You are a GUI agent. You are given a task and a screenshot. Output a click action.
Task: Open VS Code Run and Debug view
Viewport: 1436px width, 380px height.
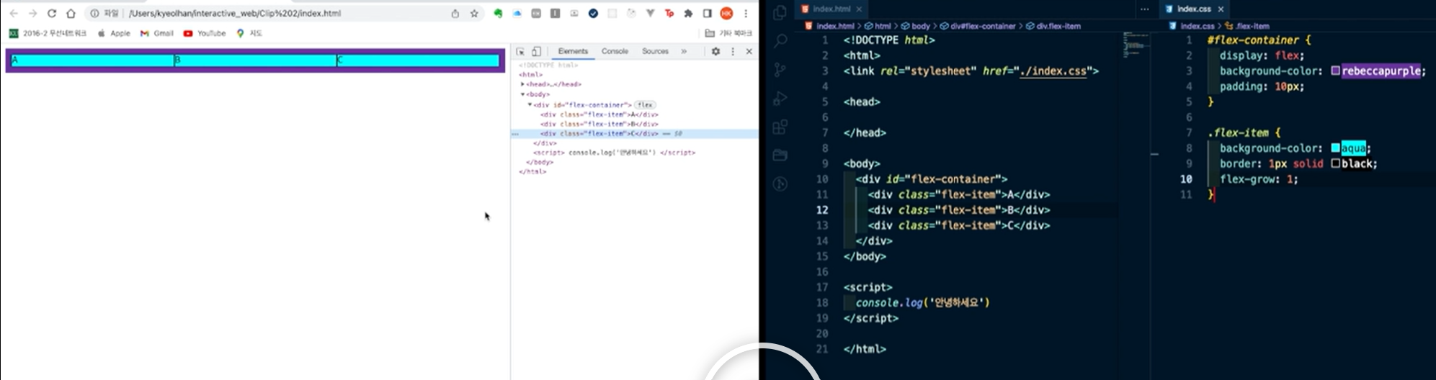coord(780,99)
